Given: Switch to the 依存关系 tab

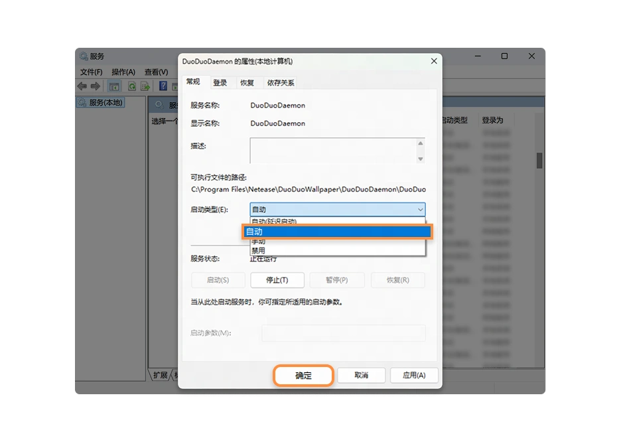Looking at the screenshot, I should 281,83.
